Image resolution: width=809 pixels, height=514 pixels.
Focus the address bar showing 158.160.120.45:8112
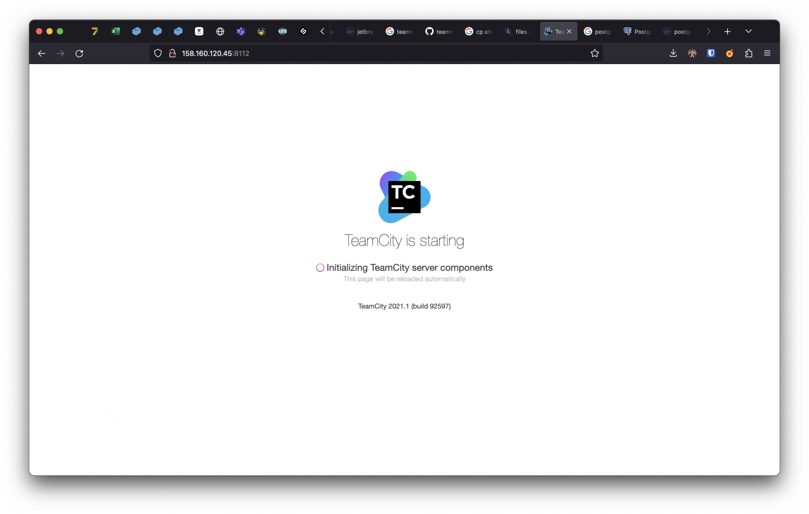pyautogui.click(x=376, y=53)
